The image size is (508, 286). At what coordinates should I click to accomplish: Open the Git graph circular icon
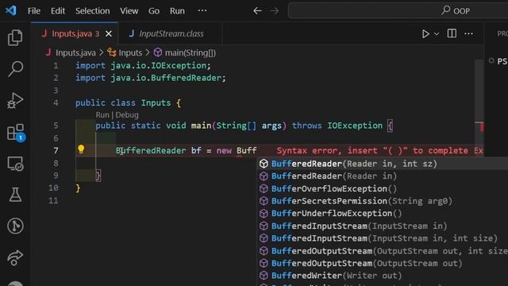15,226
